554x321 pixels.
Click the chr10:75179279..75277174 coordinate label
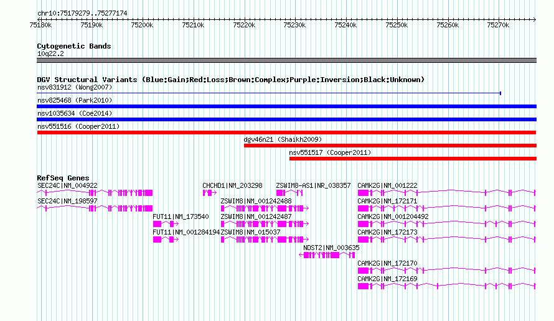pyautogui.click(x=82, y=13)
